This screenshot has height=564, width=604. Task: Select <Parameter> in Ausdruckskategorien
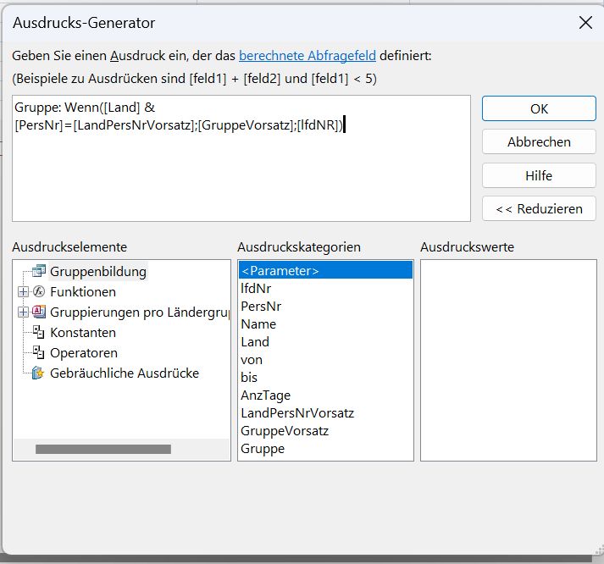tap(280, 271)
